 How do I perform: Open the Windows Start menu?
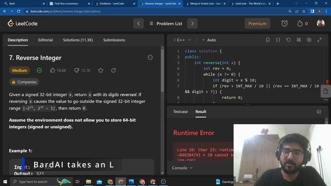pyautogui.click(x=5, y=181)
